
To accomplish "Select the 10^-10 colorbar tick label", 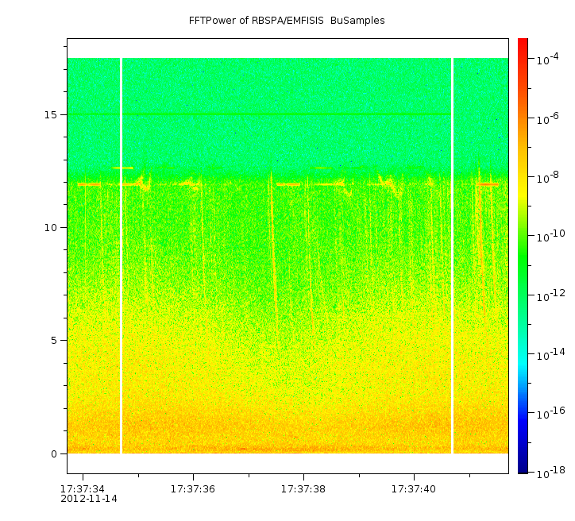I will tap(548, 236).
